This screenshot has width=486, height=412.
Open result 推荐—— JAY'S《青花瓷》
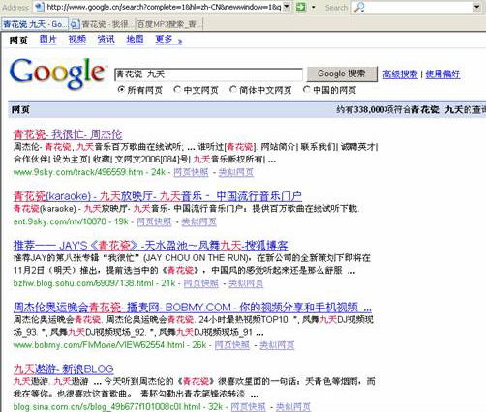click(x=150, y=246)
